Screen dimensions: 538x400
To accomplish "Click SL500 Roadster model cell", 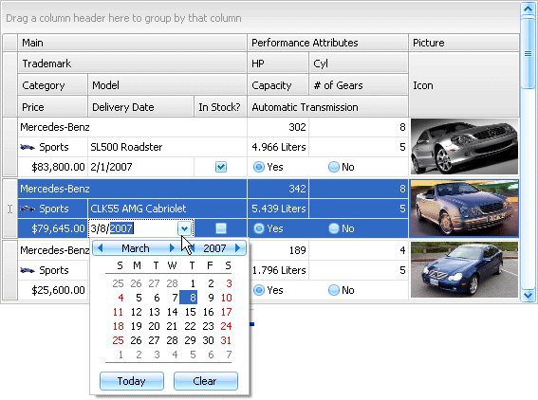I will coord(167,147).
